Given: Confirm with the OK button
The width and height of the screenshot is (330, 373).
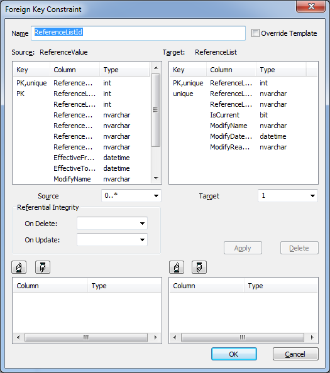Looking at the screenshot, I should pos(234,354).
